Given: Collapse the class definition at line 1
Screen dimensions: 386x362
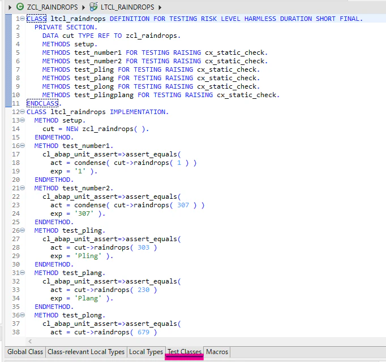Looking at the screenshot, I should pyautogui.click(x=23, y=19).
